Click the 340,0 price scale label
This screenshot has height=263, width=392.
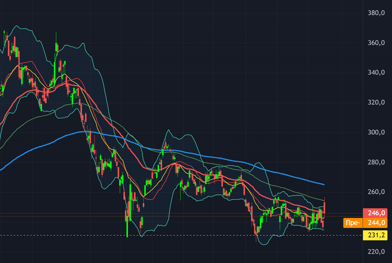coord(376,73)
